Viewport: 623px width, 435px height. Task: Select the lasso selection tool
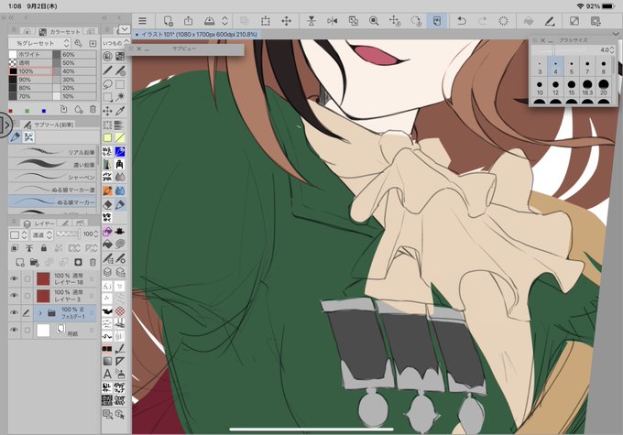107,84
